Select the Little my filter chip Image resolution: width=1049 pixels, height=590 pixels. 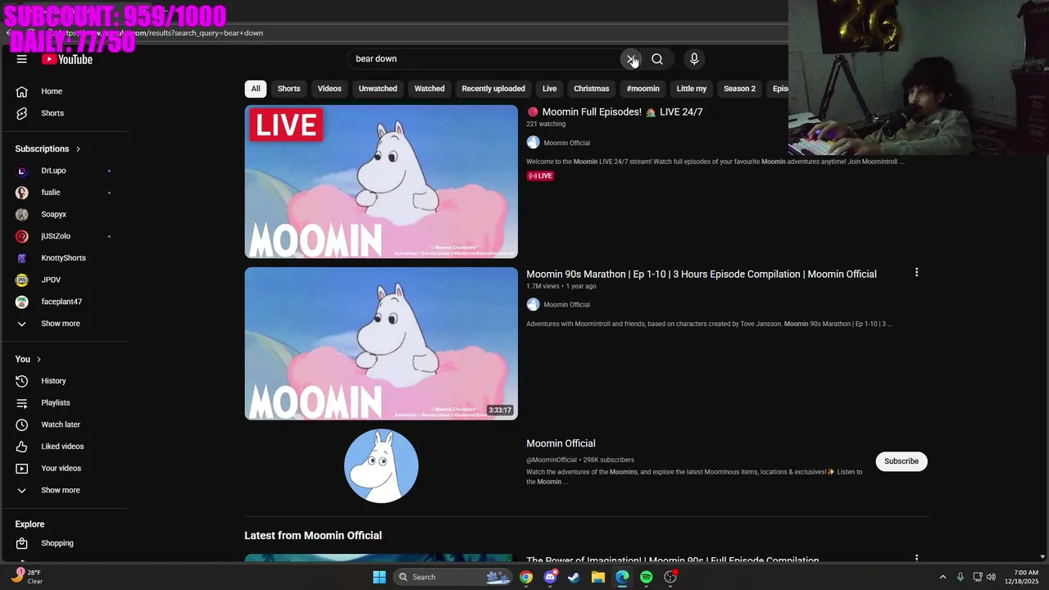coord(692,88)
